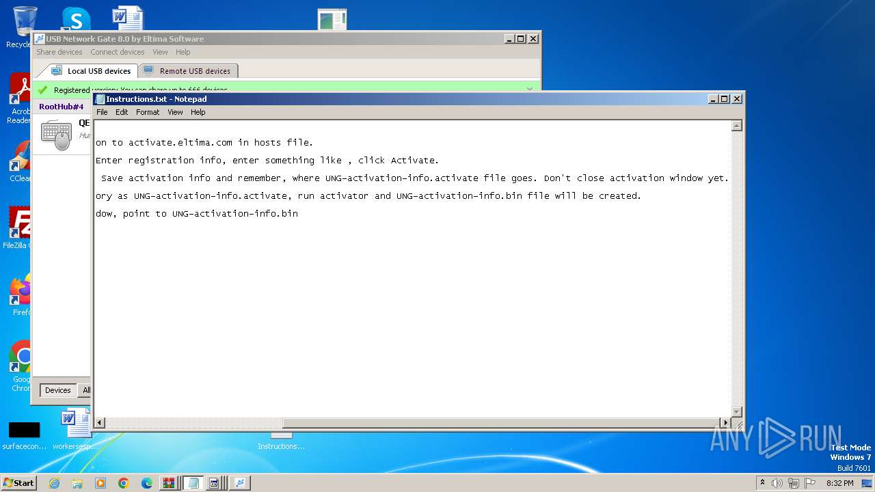Open the Notepad Format menu
Image resolution: width=875 pixels, height=492 pixels.
[x=148, y=112]
